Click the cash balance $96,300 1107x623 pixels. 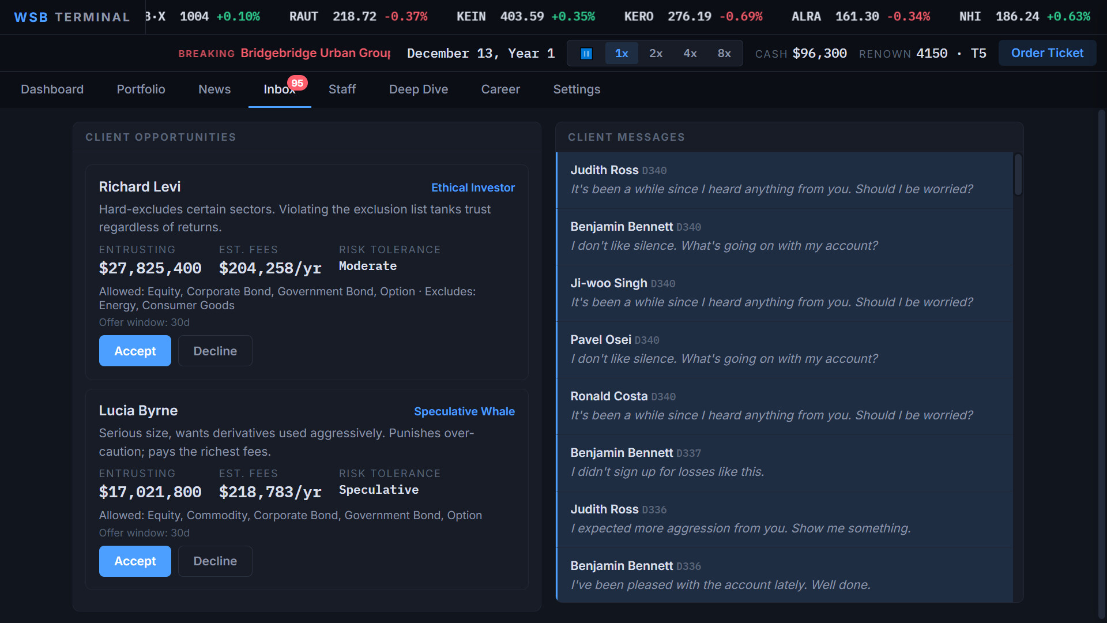819,54
